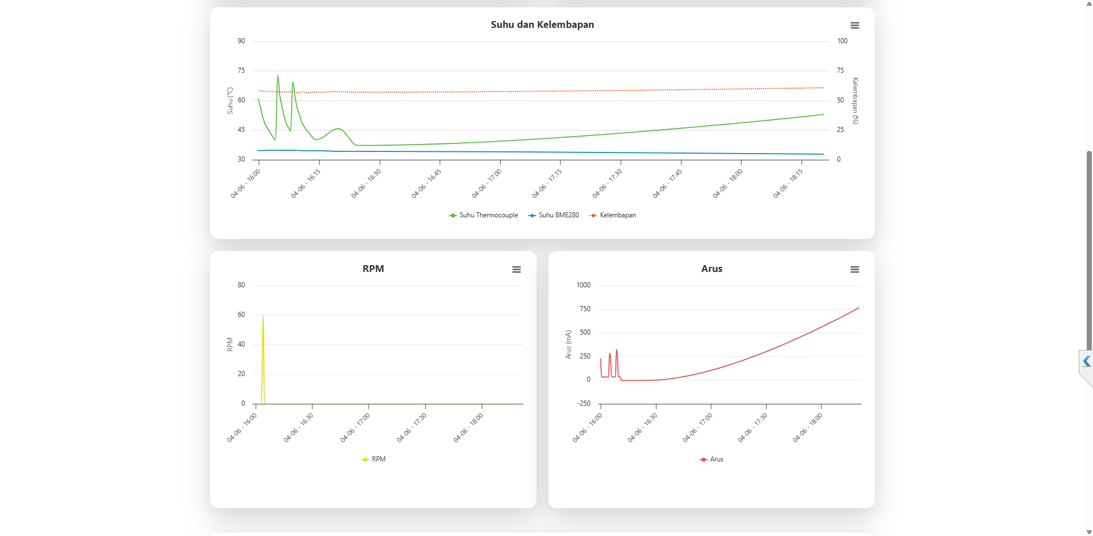Hide the Kelembapan series using its legend entry
This screenshot has height=536, width=1093.
click(x=617, y=215)
